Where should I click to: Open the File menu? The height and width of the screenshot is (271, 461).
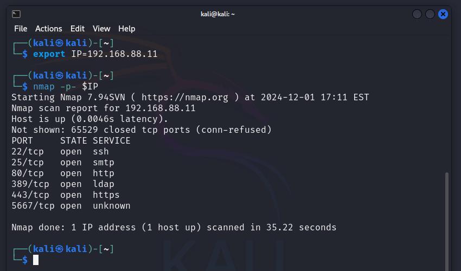[x=21, y=29]
